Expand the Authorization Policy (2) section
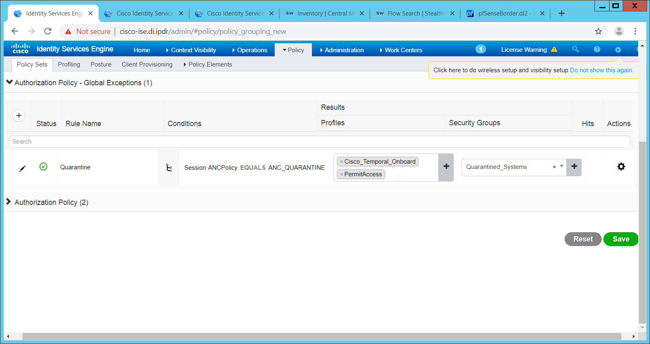650x344 pixels. coord(9,202)
